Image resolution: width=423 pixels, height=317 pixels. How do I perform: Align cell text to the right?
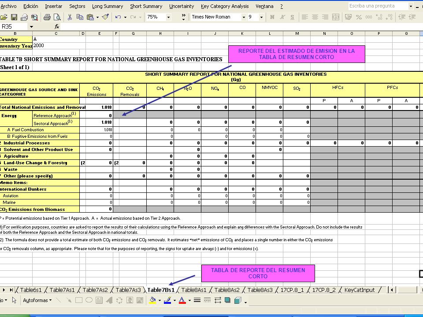(325, 17)
